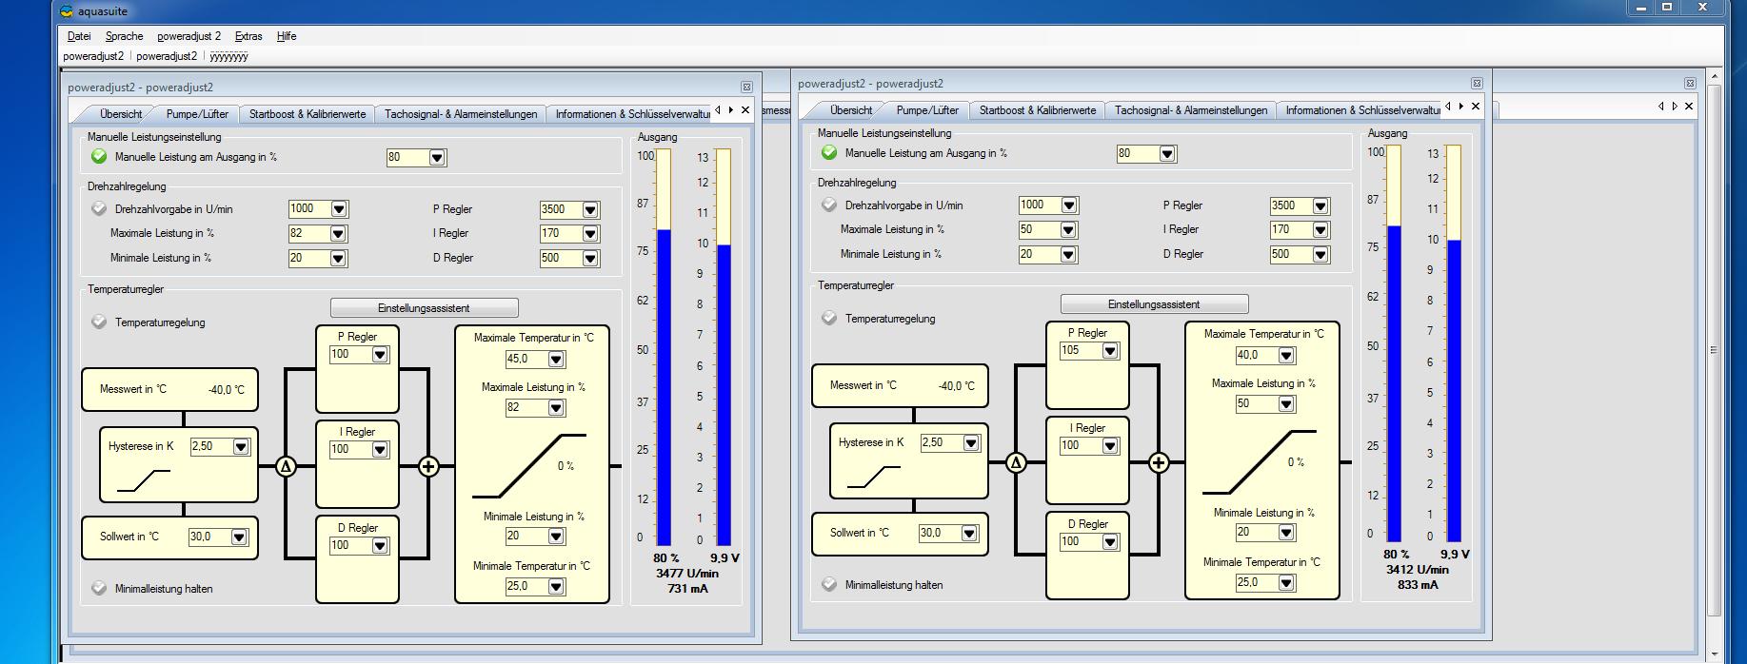Click the aquasuite application logo in title bar
The height and width of the screenshot is (664, 1747).
tap(66, 11)
